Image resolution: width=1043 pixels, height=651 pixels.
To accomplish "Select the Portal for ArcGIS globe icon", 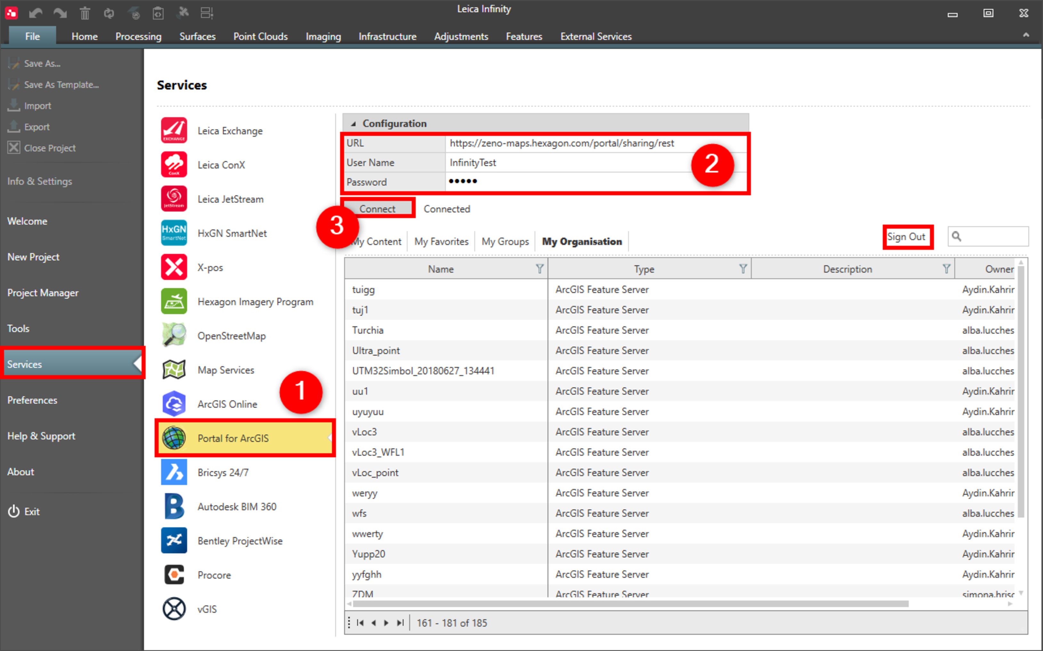I will click(174, 438).
